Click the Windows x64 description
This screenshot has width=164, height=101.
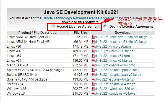tap(17, 94)
